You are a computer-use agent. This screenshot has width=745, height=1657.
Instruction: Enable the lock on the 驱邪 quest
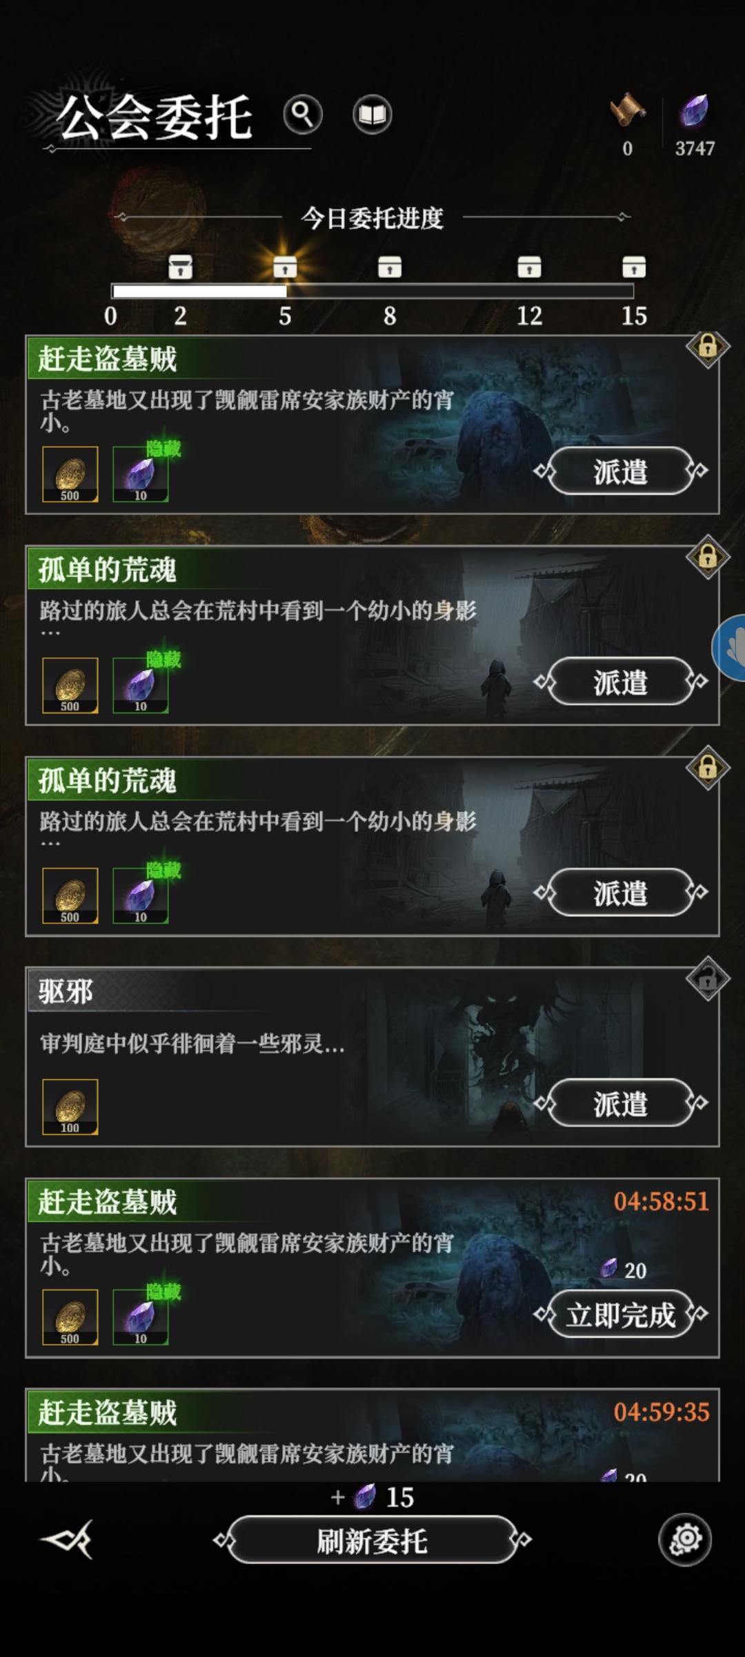pyautogui.click(x=708, y=978)
